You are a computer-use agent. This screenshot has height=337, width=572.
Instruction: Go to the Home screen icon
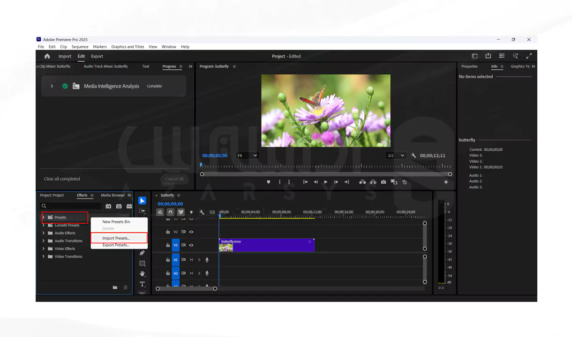(47, 56)
